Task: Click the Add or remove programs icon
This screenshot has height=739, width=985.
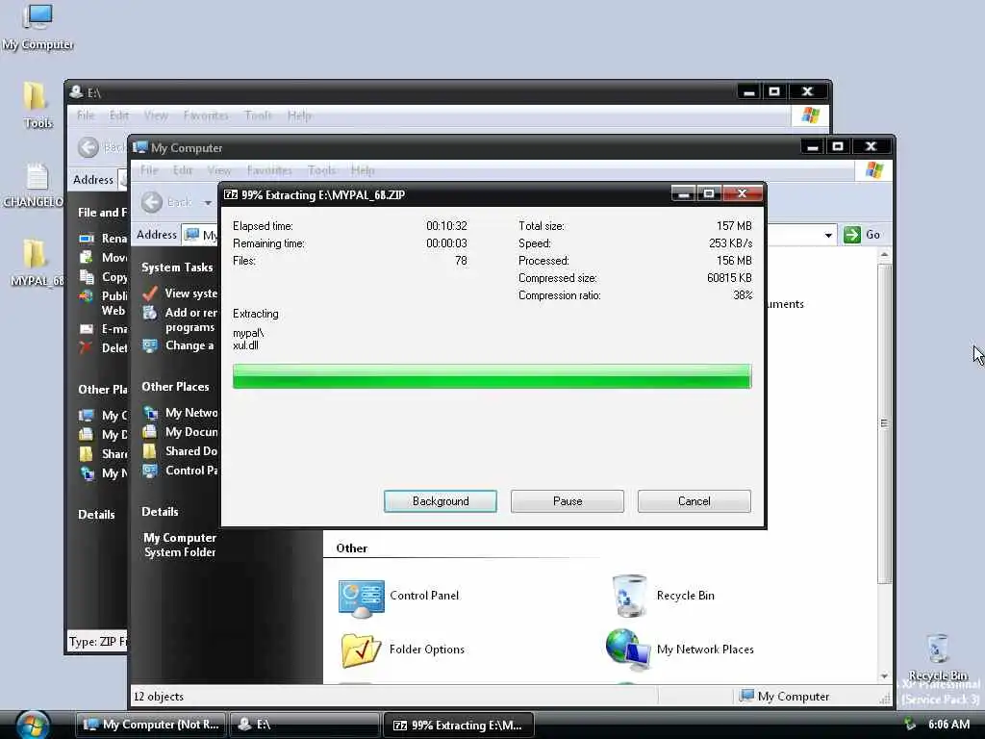Action: pos(149,313)
